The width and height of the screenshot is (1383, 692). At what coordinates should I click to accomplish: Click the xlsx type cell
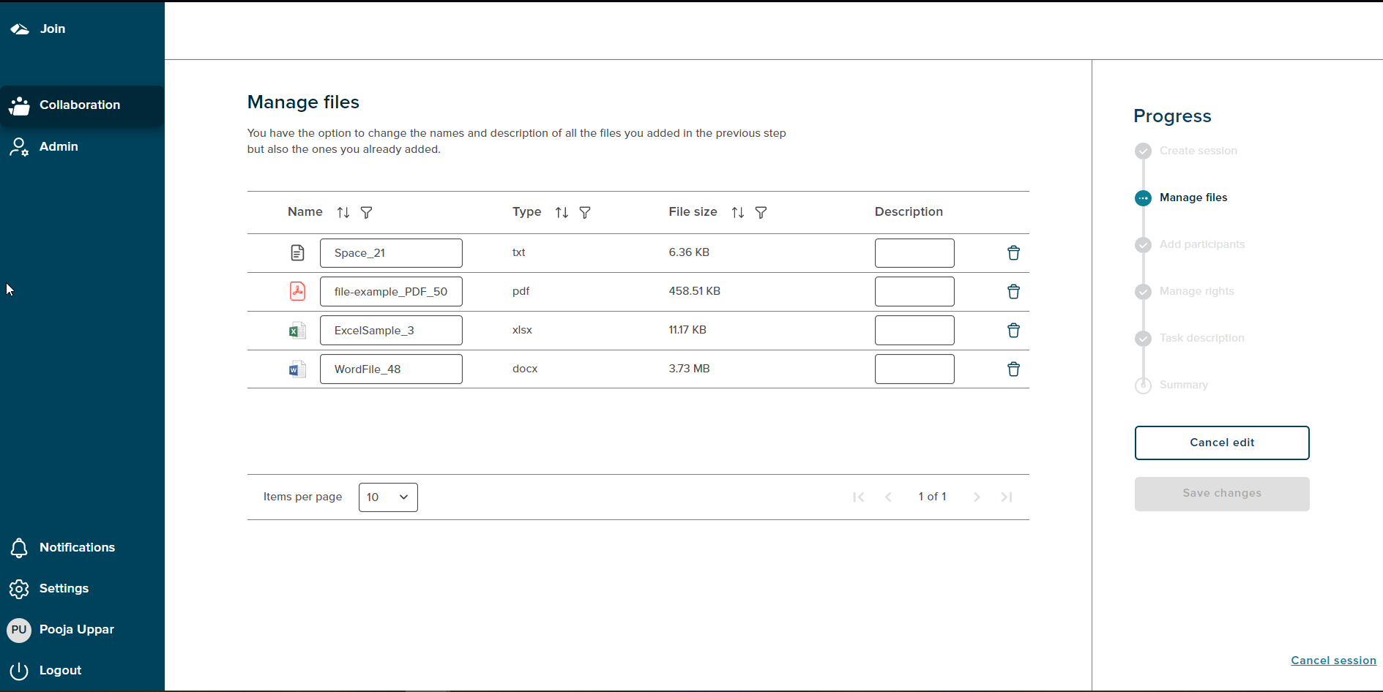(x=522, y=330)
